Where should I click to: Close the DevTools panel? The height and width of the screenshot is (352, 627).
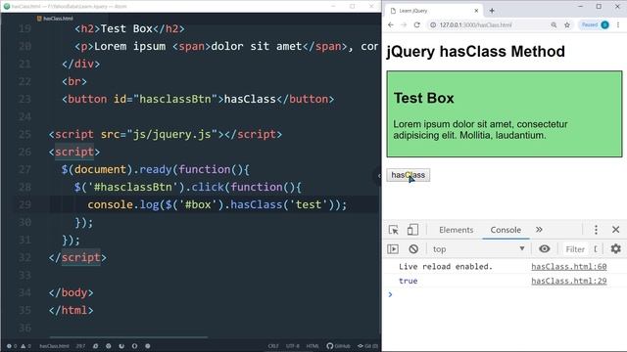[x=616, y=230]
